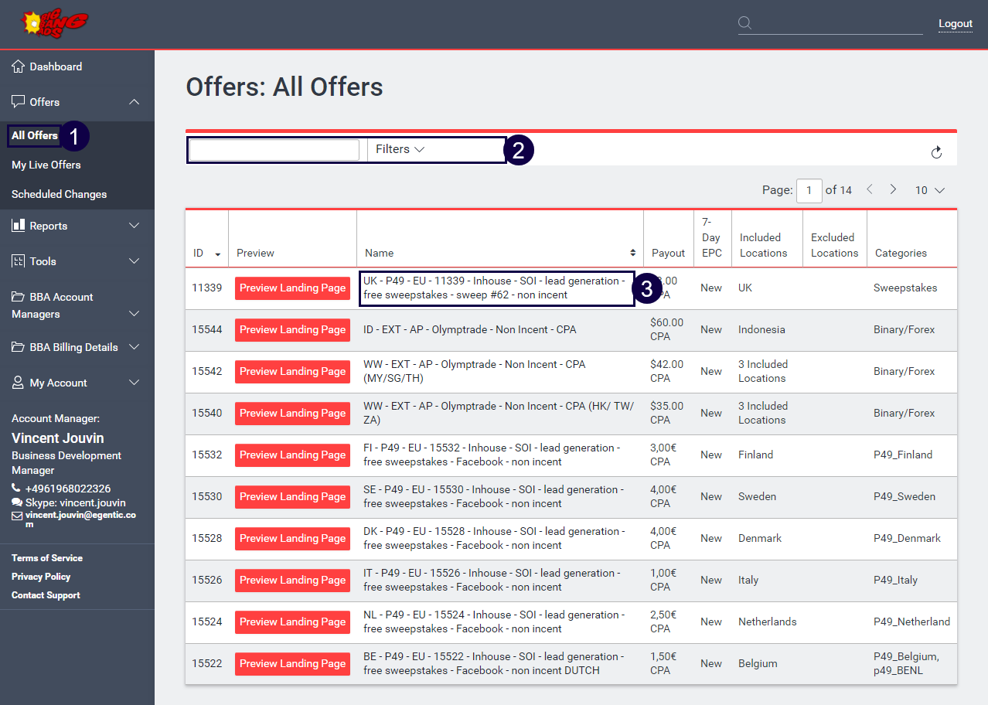Sort table by the ID column arrow
The width and height of the screenshot is (988, 705).
(x=217, y=254)
